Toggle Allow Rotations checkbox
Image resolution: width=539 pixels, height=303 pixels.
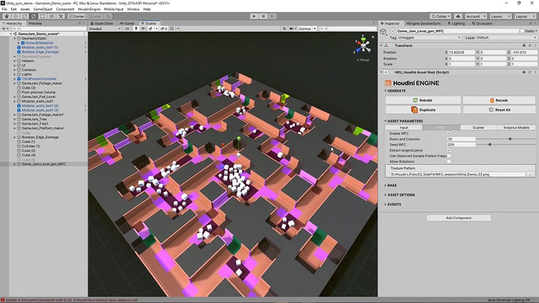(449, 162)
